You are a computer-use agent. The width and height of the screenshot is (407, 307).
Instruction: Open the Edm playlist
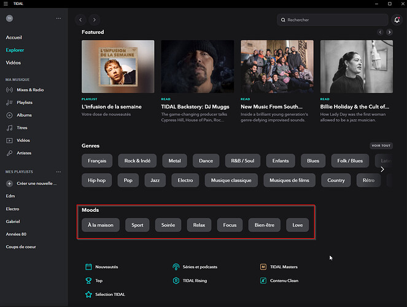tap(10, 196)
